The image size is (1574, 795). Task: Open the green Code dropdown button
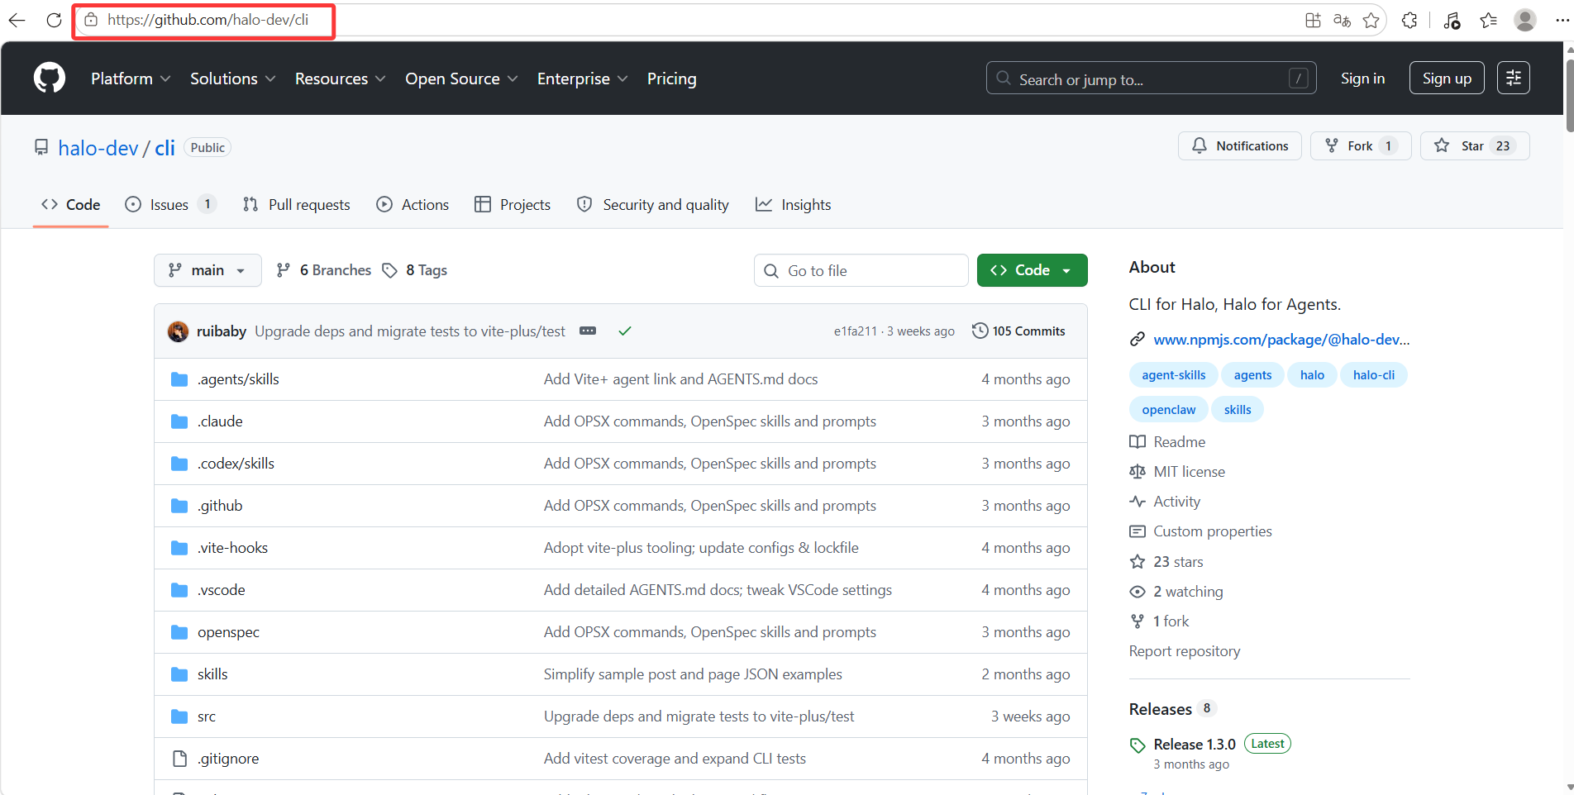(1032, 270)
